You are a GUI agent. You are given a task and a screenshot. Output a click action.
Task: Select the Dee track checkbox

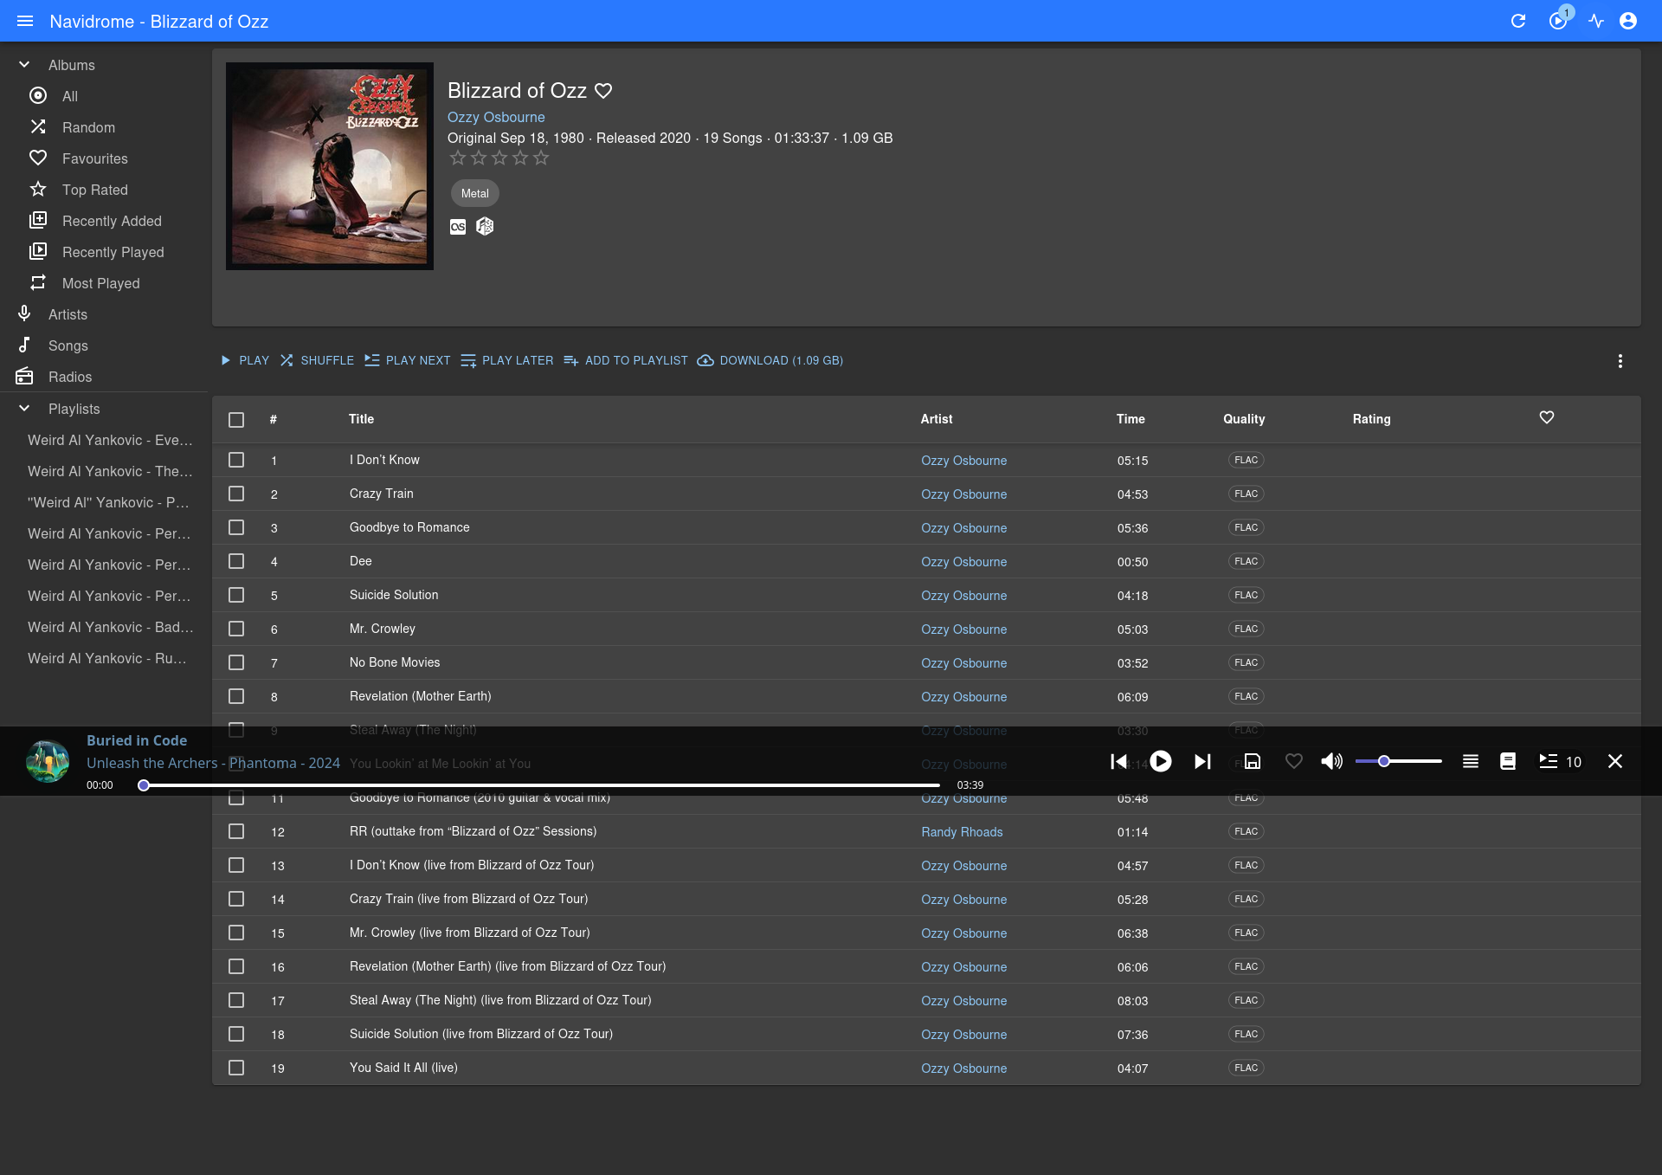pyautogui.click(x=236, y=561)
